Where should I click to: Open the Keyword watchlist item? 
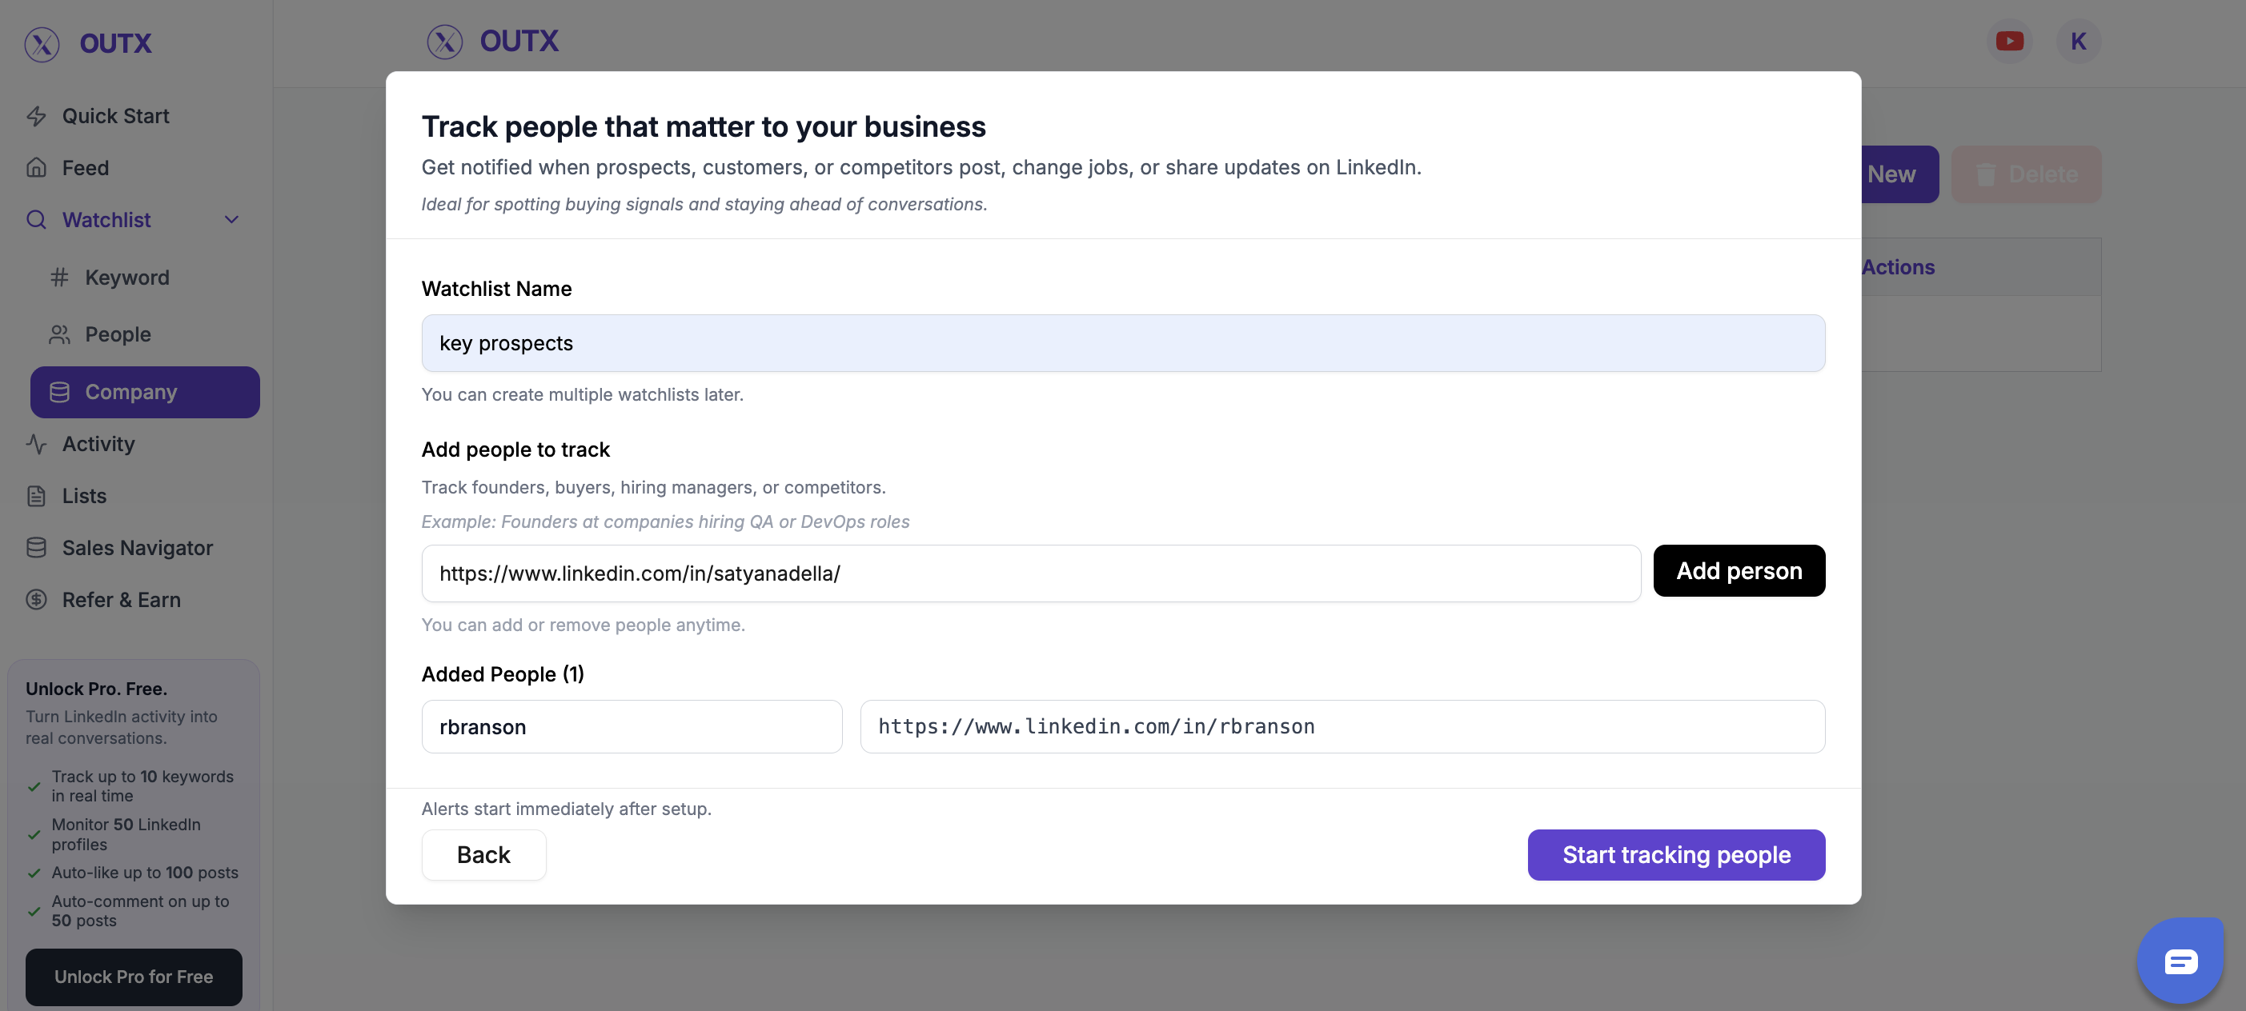(x=126, y=278)
